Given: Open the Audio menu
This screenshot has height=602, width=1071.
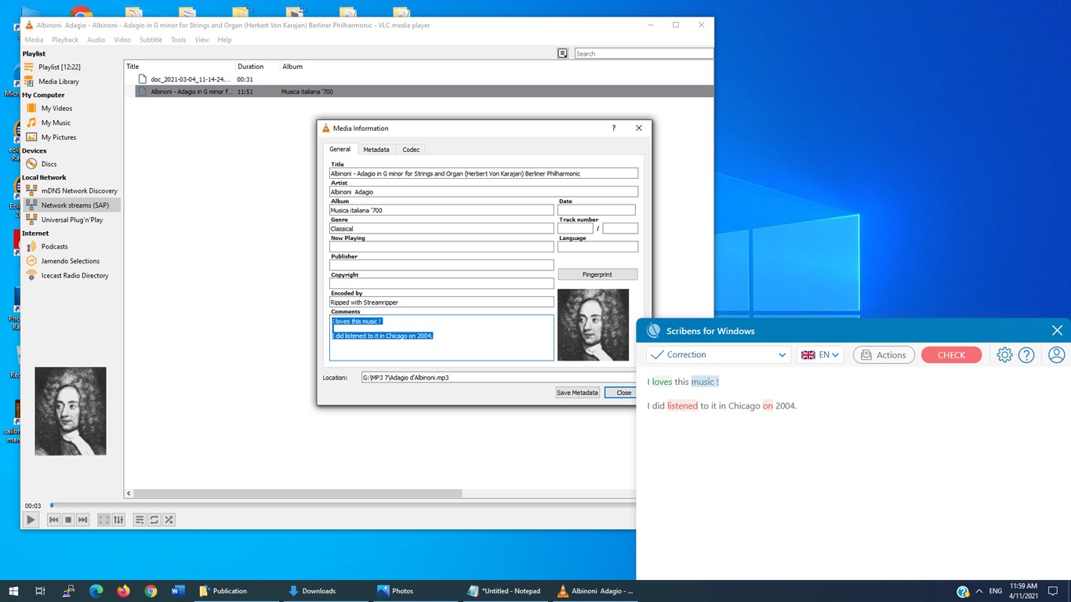Looking at the screenshot, I should pos(96,40).
